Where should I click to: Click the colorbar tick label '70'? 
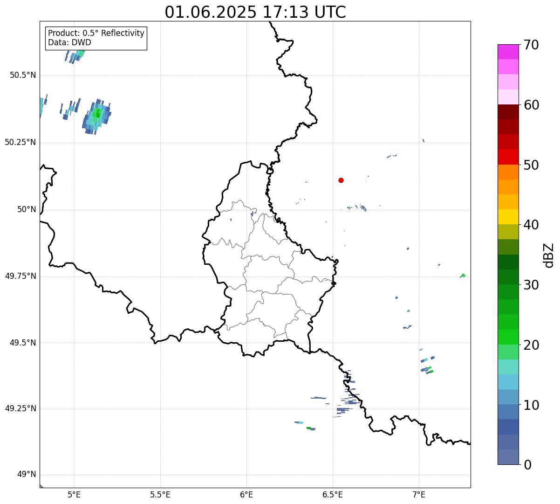tap(531, 45)
